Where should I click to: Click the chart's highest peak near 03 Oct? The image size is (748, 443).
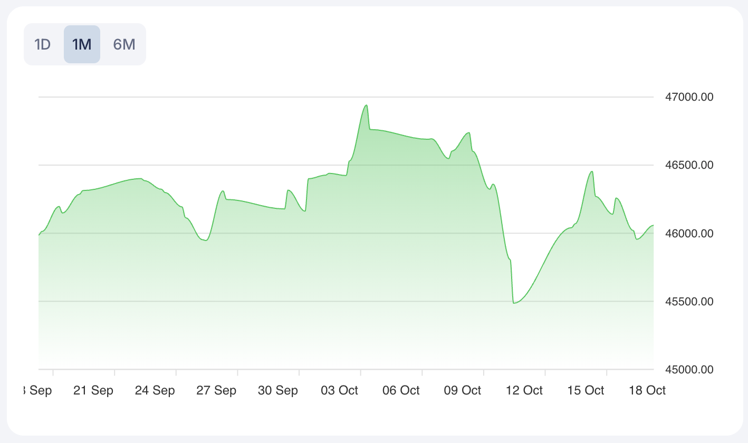point(366,105)
